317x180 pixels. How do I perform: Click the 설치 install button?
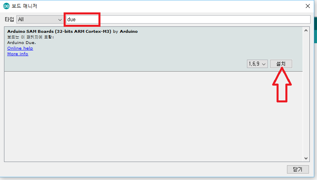coord(281,64)
